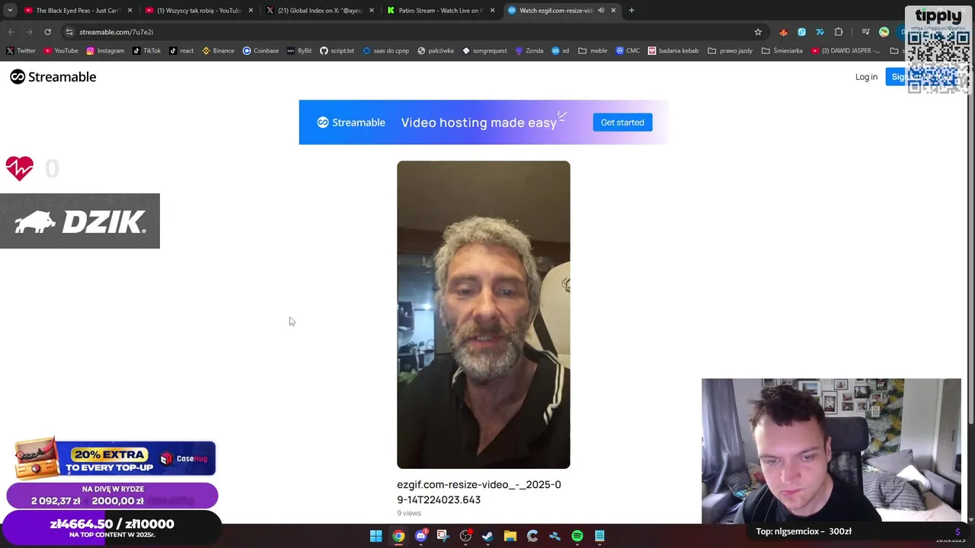Viewport: 975px width, 548px height.
Task: Click the Streamable logo in the header
Action: [53, 77]
